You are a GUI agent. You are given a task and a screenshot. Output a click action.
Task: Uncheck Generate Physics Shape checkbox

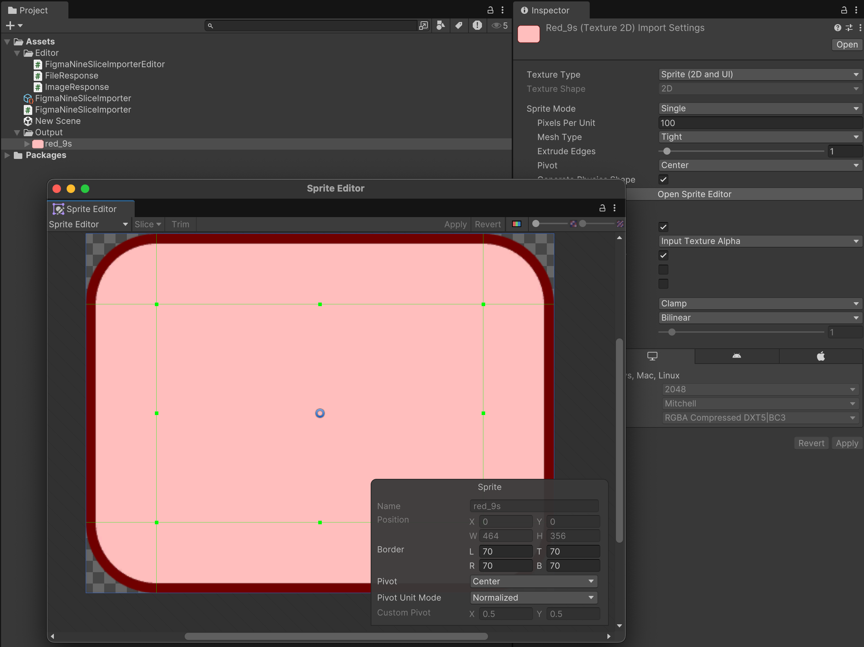tap(663, 179)
